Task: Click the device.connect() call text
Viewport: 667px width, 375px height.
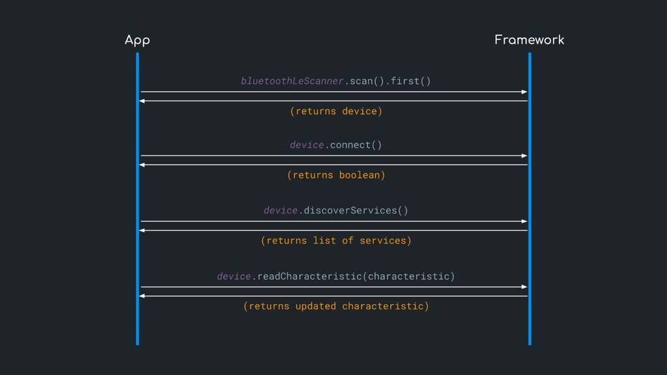Action: pyautogui.click(x=335, y=145)
